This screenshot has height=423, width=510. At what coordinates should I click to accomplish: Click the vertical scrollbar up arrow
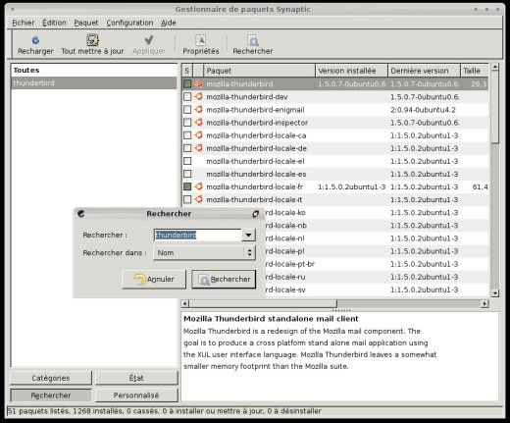click(495, 67)
